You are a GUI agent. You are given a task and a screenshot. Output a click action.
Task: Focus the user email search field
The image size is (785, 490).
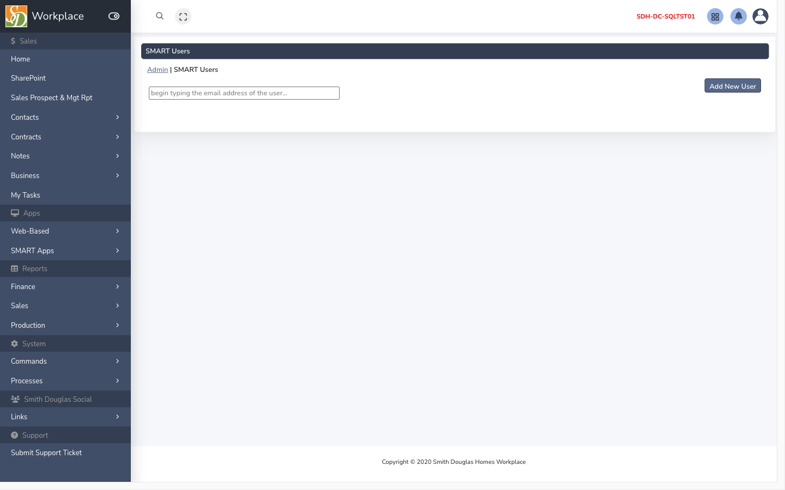[x=244, y=93]
